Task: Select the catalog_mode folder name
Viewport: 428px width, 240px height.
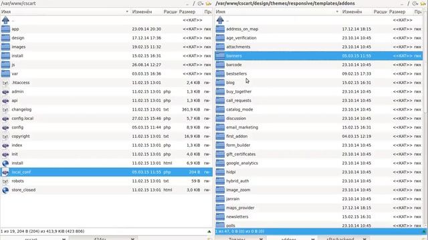Action: pyautogui.click(x=239, y=109)
